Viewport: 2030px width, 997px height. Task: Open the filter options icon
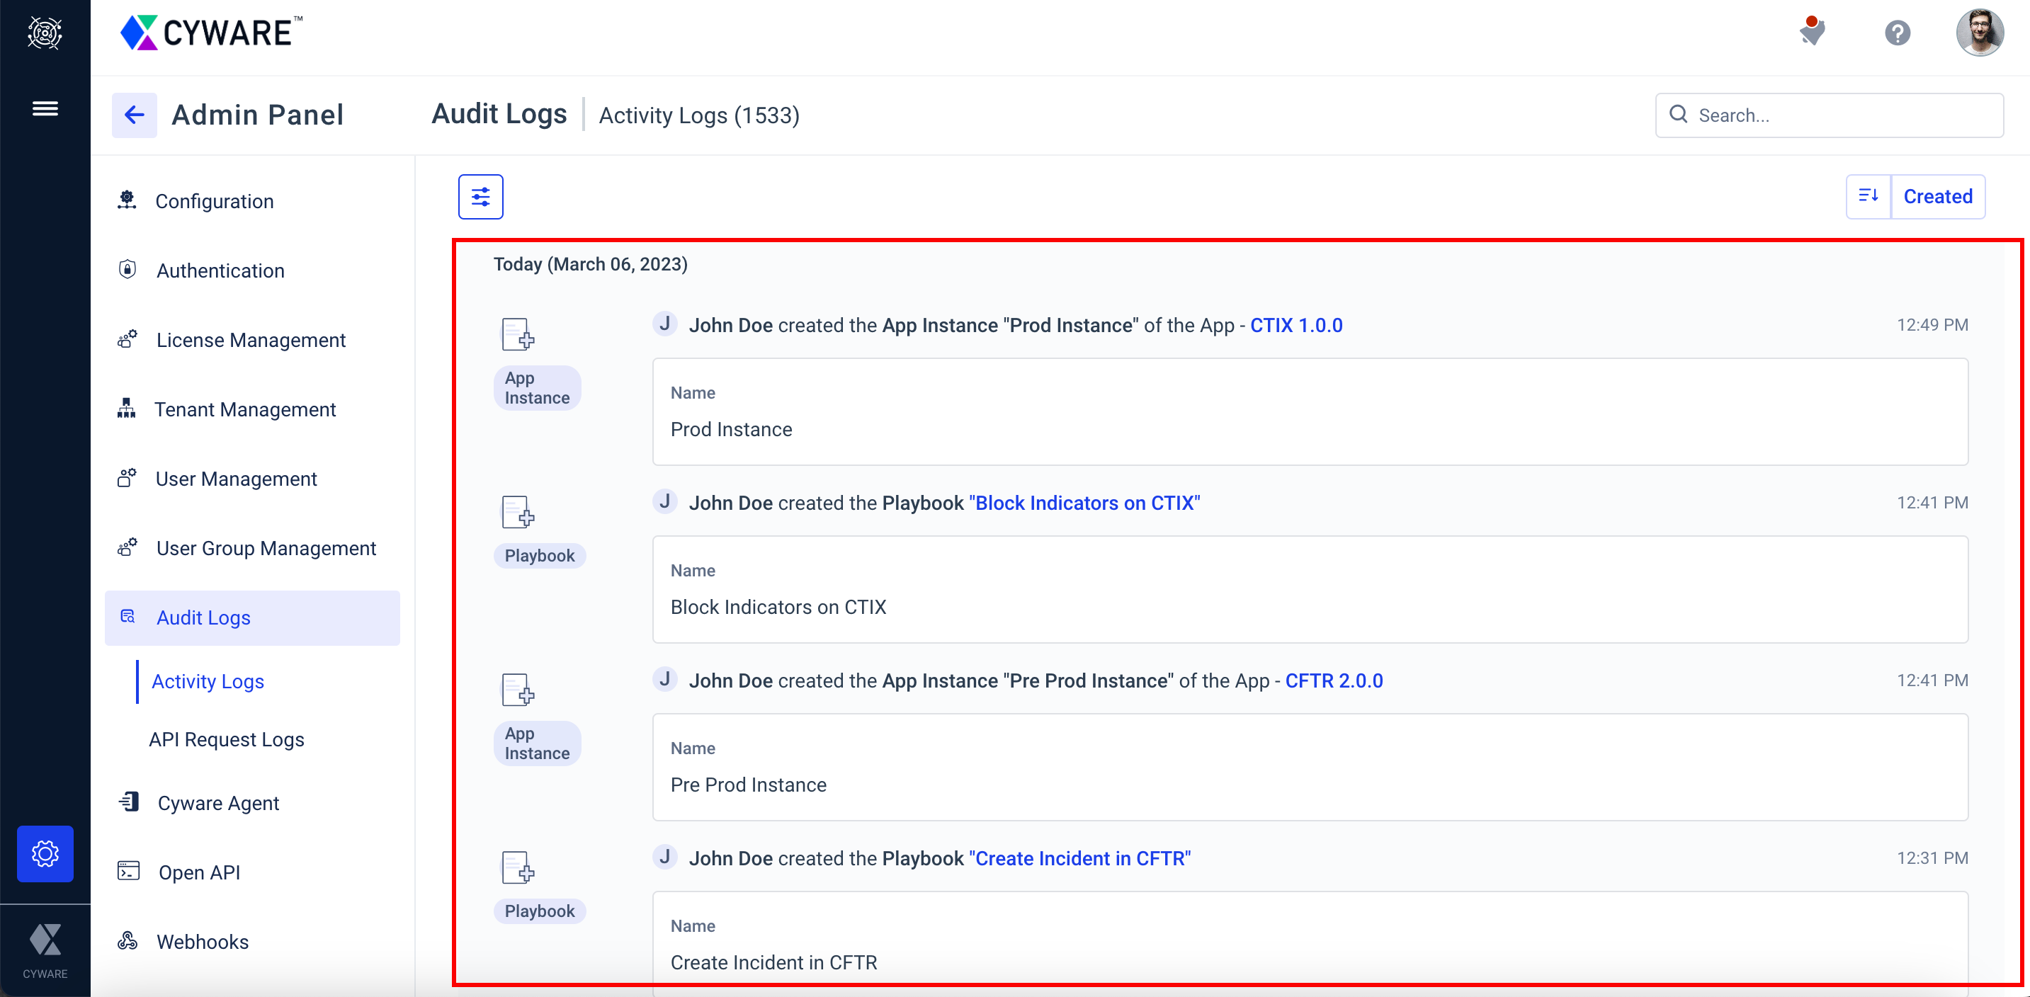[481, 197]
